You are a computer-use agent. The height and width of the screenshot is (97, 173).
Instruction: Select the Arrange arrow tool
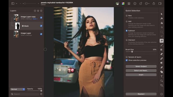pyautogui.click(x=162, y=14)
